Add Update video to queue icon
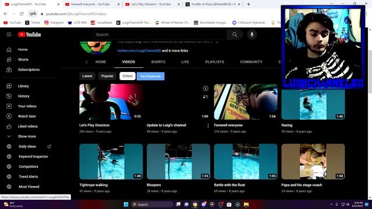The image size is (372, 209). click(x=205, y=97)
